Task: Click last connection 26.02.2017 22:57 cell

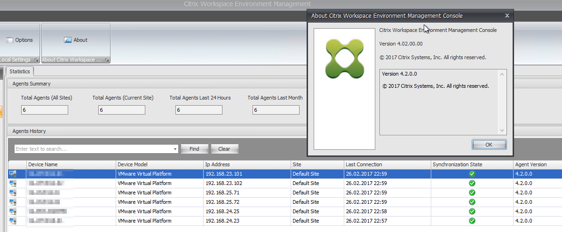Action: [387, 221]
